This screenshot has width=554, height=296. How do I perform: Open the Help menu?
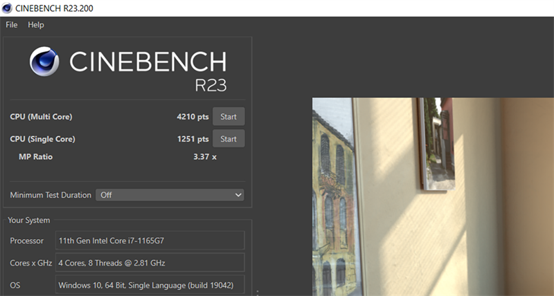[36, 25]
